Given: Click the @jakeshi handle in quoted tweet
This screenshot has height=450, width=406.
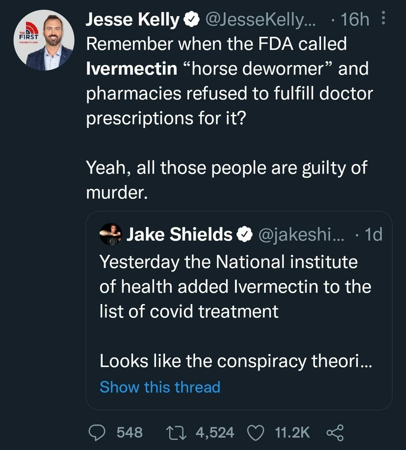Looking at the screenshot, I should coord(300,235).
